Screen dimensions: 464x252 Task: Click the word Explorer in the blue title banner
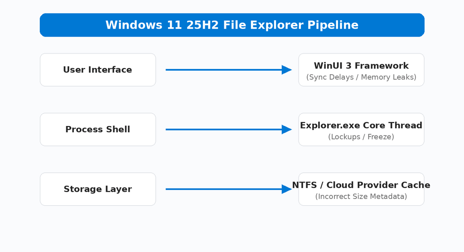click(x=277, y=25)
